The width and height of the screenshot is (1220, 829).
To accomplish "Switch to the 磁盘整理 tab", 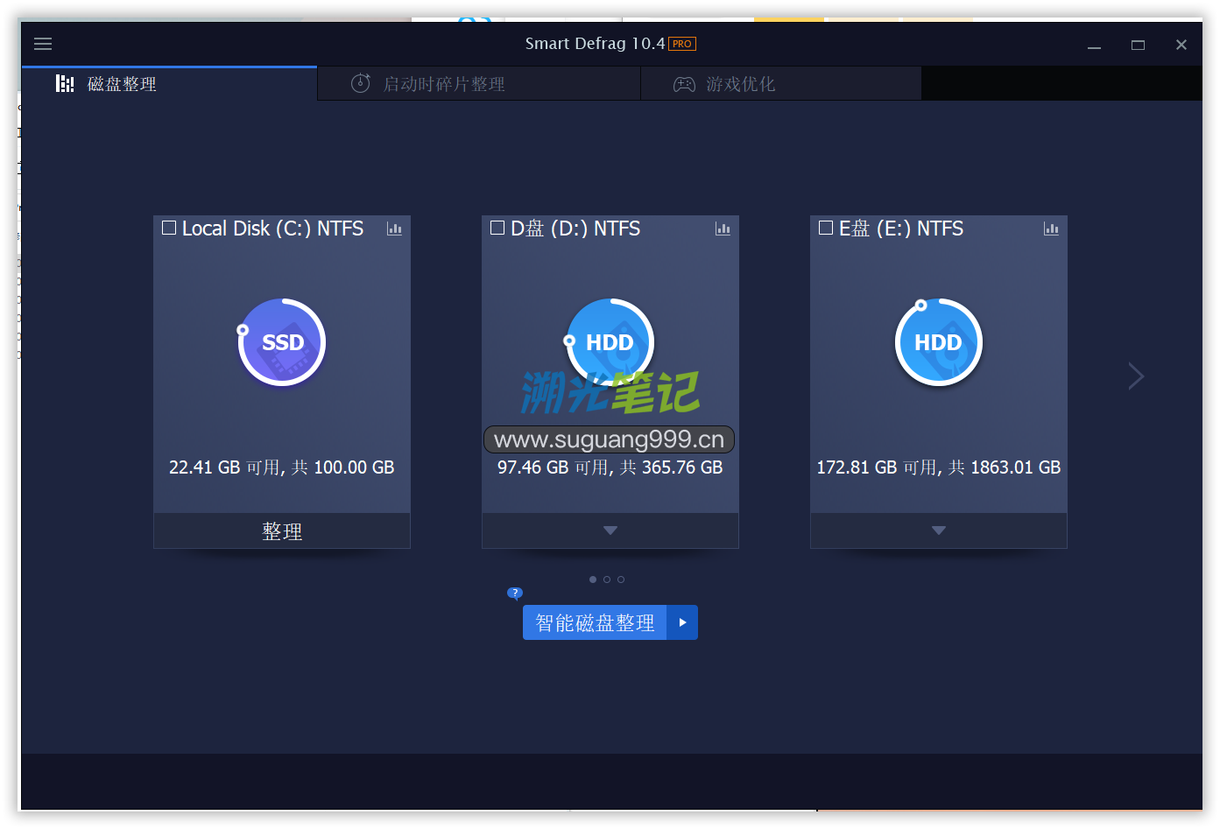I will tap(169, 84).
